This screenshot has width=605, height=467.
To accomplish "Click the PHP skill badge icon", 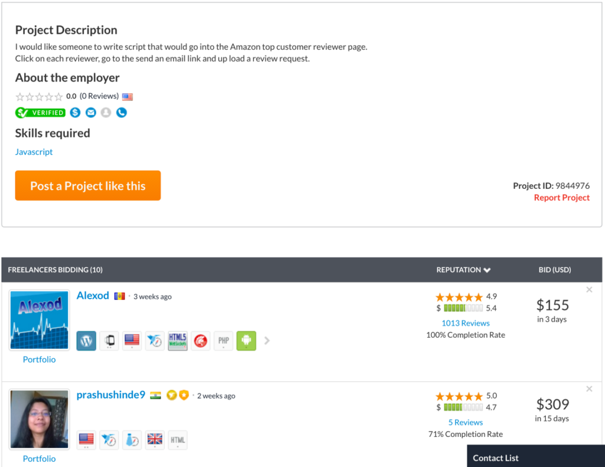I will pyautogui.click(x=223, y=341).
